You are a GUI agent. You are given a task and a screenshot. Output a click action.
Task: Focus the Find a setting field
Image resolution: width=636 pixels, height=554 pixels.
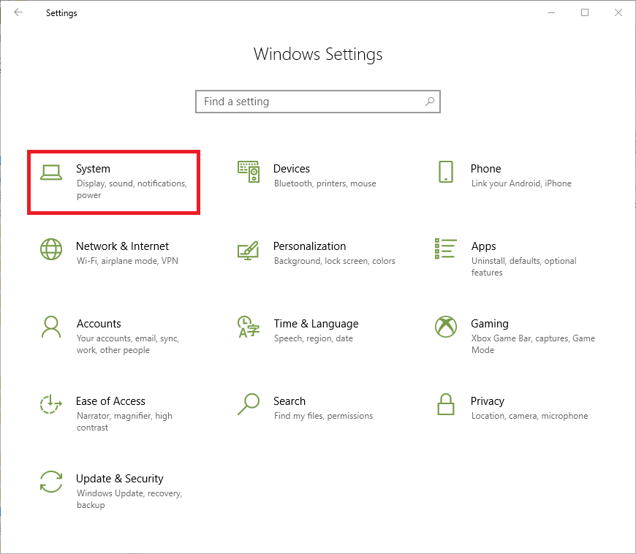click(317, 102)
